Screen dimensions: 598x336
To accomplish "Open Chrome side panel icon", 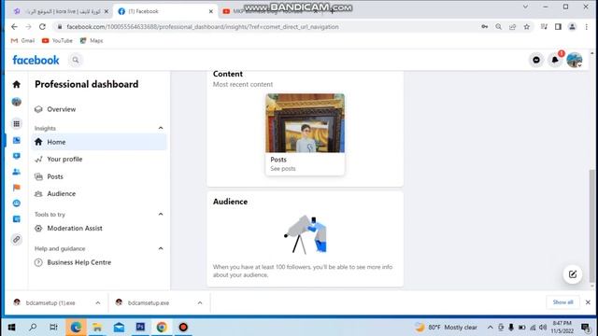I will pyautogui.click(x=558, y=27).
